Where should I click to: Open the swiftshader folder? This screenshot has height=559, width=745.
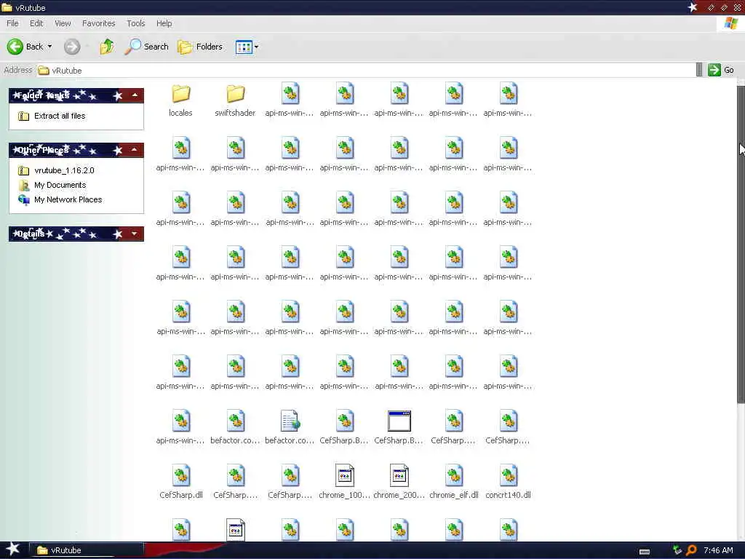click(235, 100)
